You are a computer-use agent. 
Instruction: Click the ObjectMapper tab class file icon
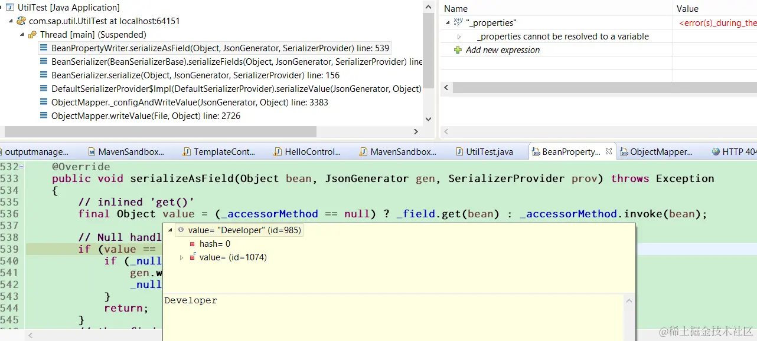(625, 152)
